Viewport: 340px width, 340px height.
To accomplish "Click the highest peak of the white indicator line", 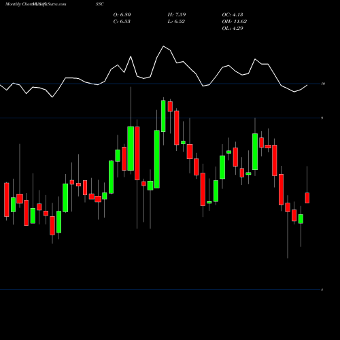I will coord(163,46).
